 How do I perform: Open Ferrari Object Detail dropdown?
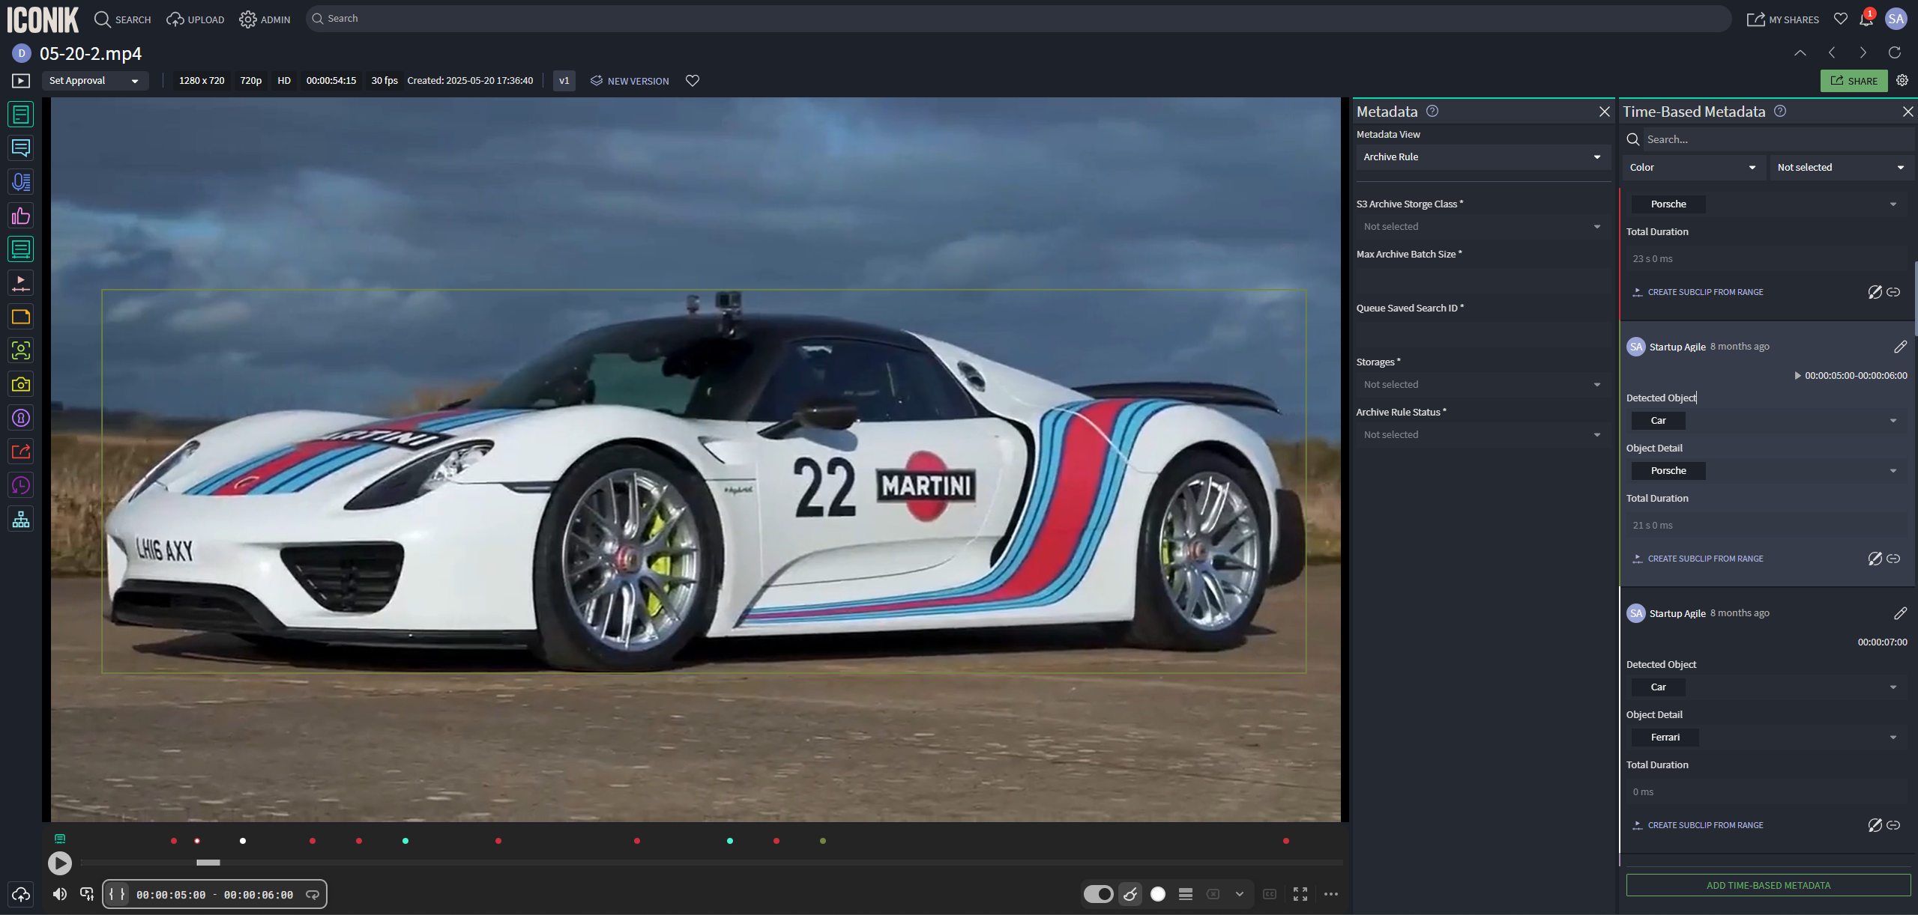[x=1767, y=738]
